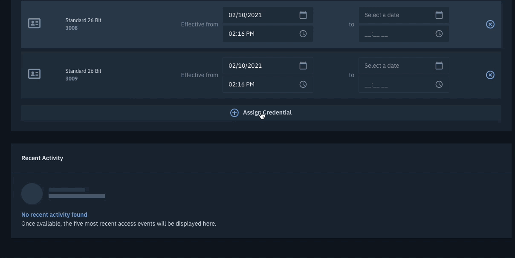Open calendar for credential 3008 effective-from date

pyautogui.click(x=303, y=15)
